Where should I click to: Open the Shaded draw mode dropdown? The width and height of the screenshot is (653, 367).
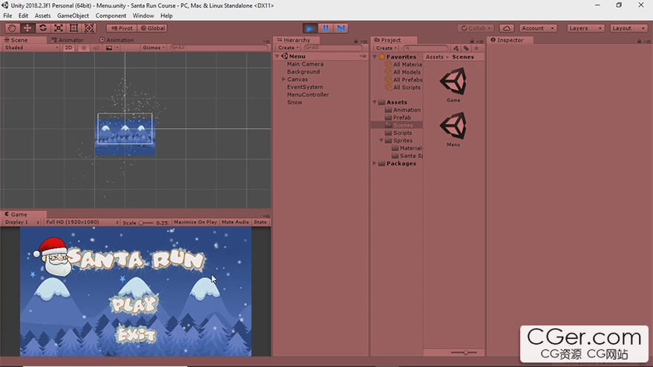point(32,48)
